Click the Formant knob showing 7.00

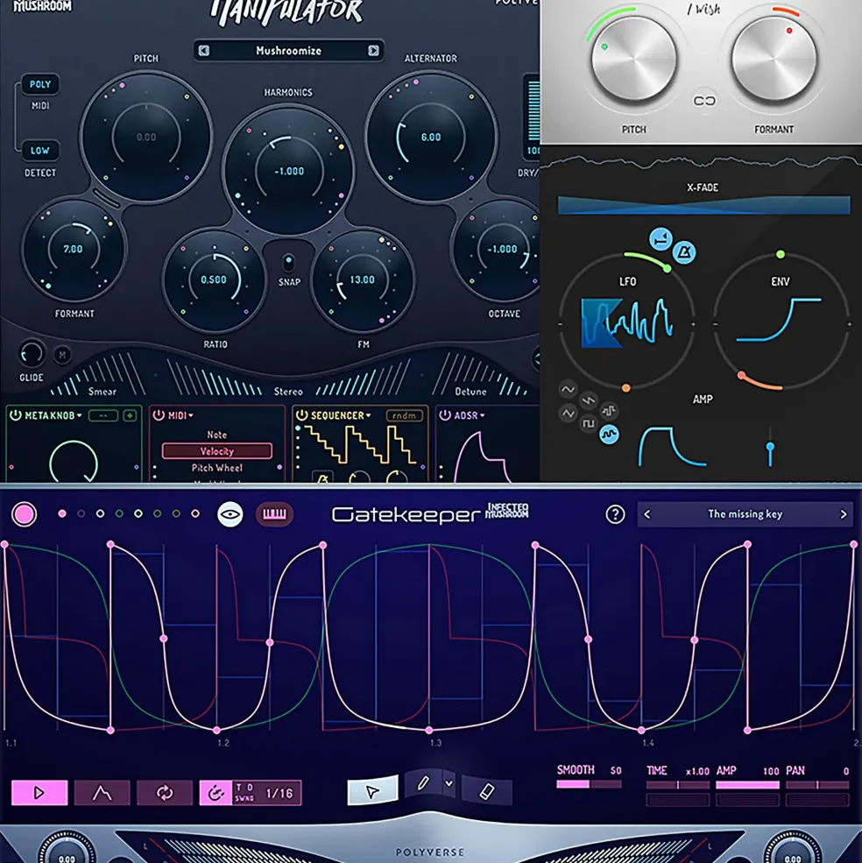pos(74,250)
